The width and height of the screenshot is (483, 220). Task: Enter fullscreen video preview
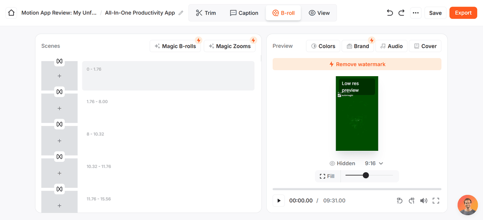(436, 201)
